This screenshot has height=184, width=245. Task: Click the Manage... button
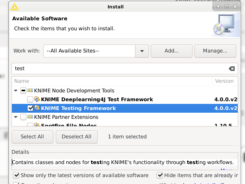click(x=215, y=51)
